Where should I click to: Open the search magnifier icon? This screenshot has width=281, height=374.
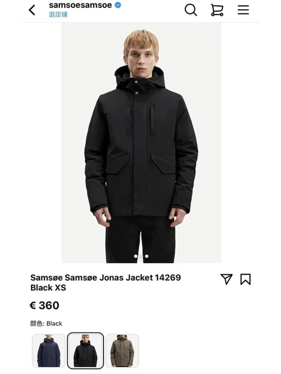pyautogui.click(x=191, y=10)
